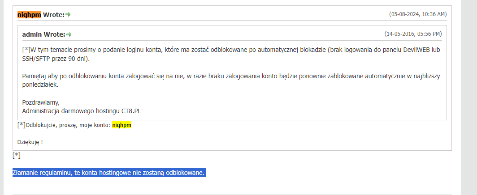This screenshot has width=477, height=195.
Task: Click the 14-05-2016, 05:56 PM timestamp
Action: pos(413,34)
